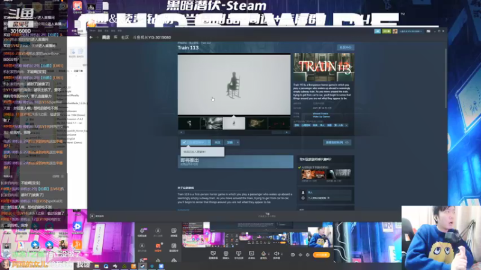
Task: Click the Train 113 header capsule image
Action: point(323,67)
